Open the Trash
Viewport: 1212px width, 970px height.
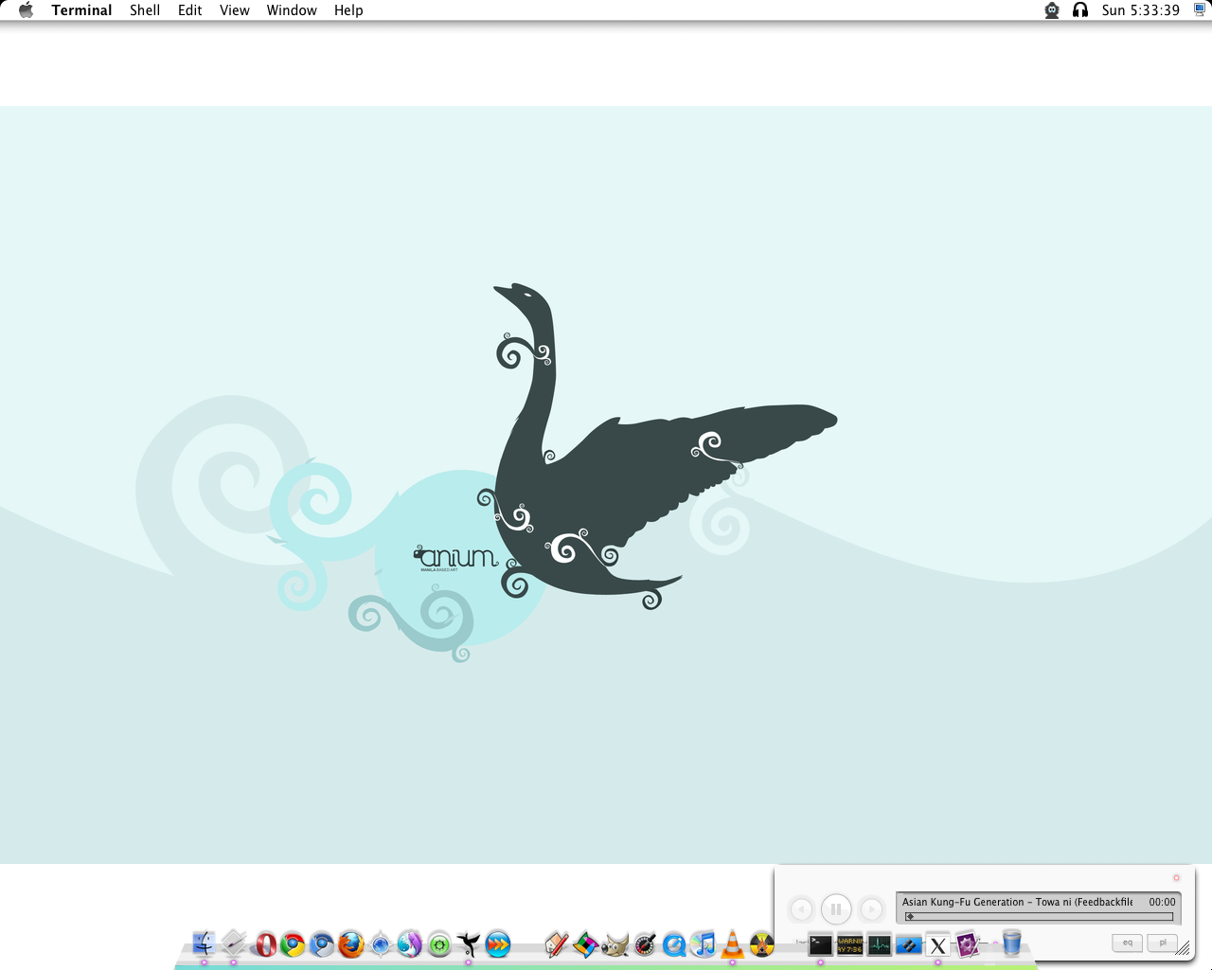pyautogui.click(x=1011, y=943)
